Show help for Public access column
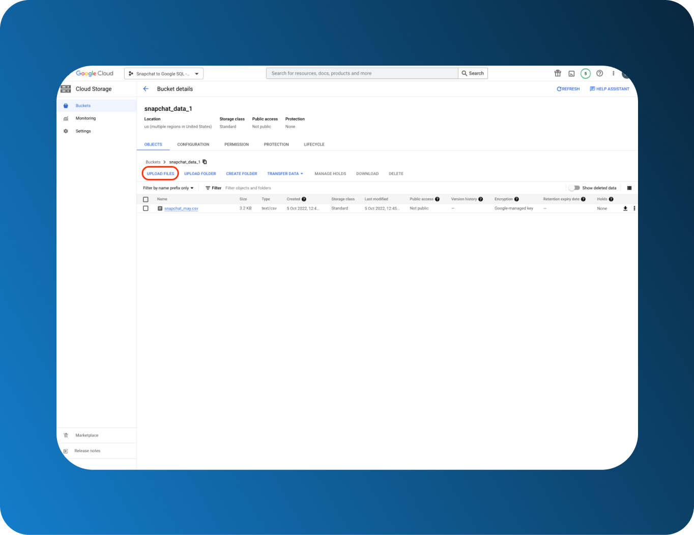 437,199
